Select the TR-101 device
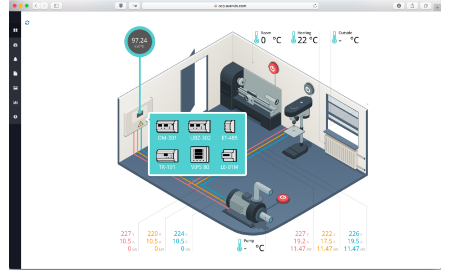 click(x=167, y=158)
